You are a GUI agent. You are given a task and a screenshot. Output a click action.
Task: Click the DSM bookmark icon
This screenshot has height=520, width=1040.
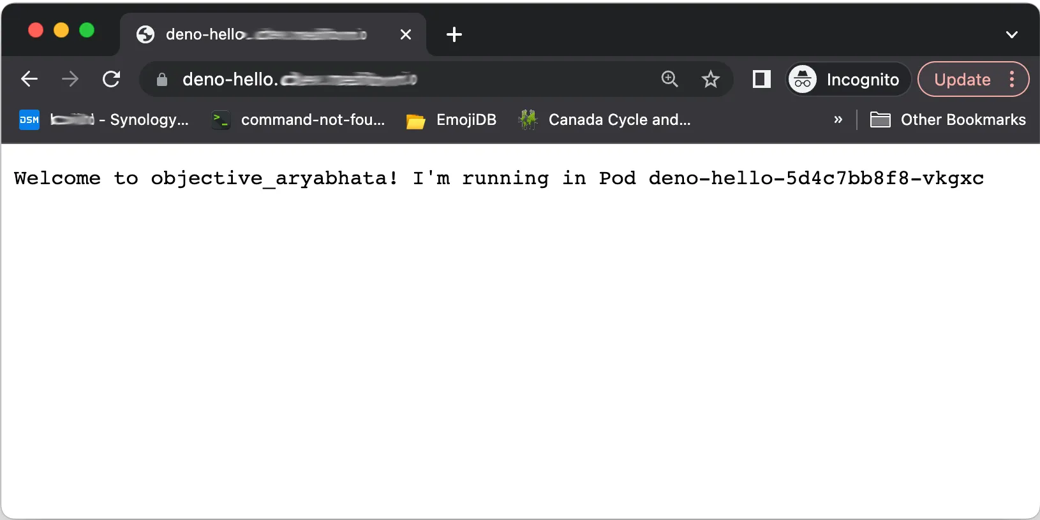29,120
